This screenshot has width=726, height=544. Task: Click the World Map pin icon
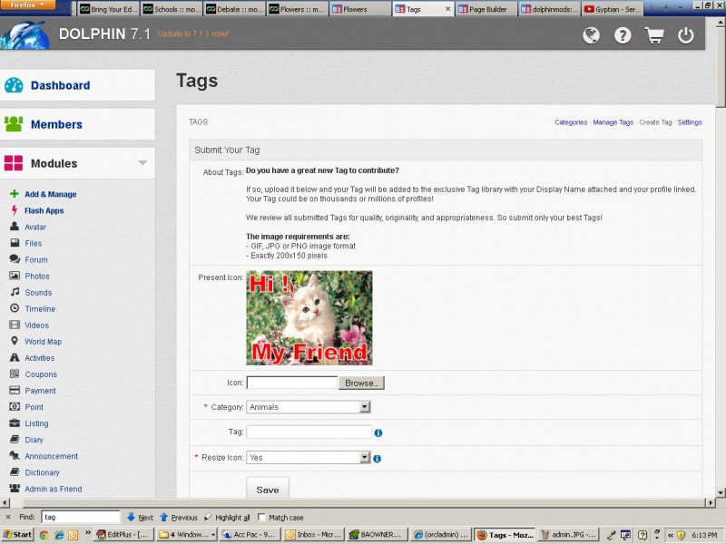tap(15, 341)
